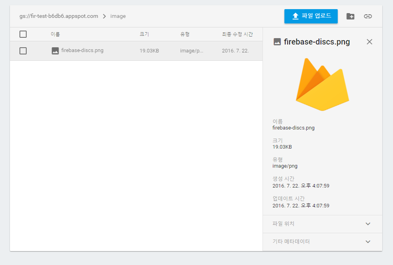Click the image folder breadcrumb

118,16
